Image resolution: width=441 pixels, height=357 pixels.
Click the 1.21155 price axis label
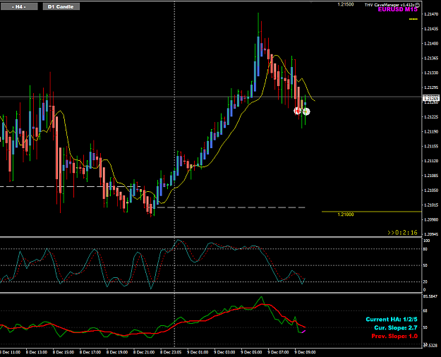(431, 146)
